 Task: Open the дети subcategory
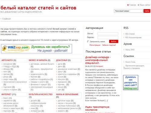[60, 67]
